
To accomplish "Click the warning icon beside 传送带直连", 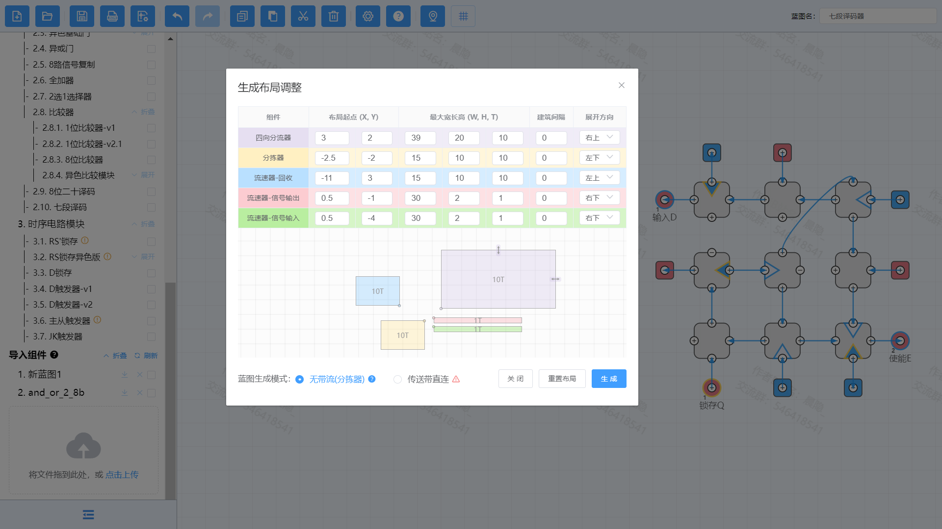I will (456, 379).
